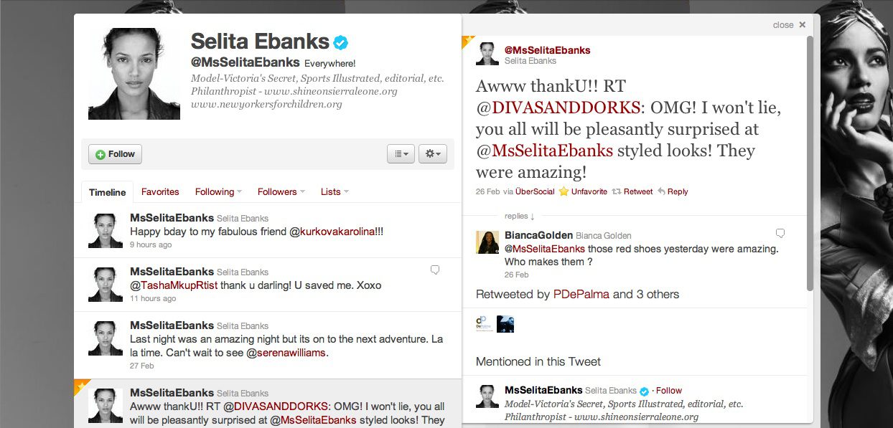Screen dimensions: 893x428
Task: Click the green Follow button
Action: pos(115,154)
